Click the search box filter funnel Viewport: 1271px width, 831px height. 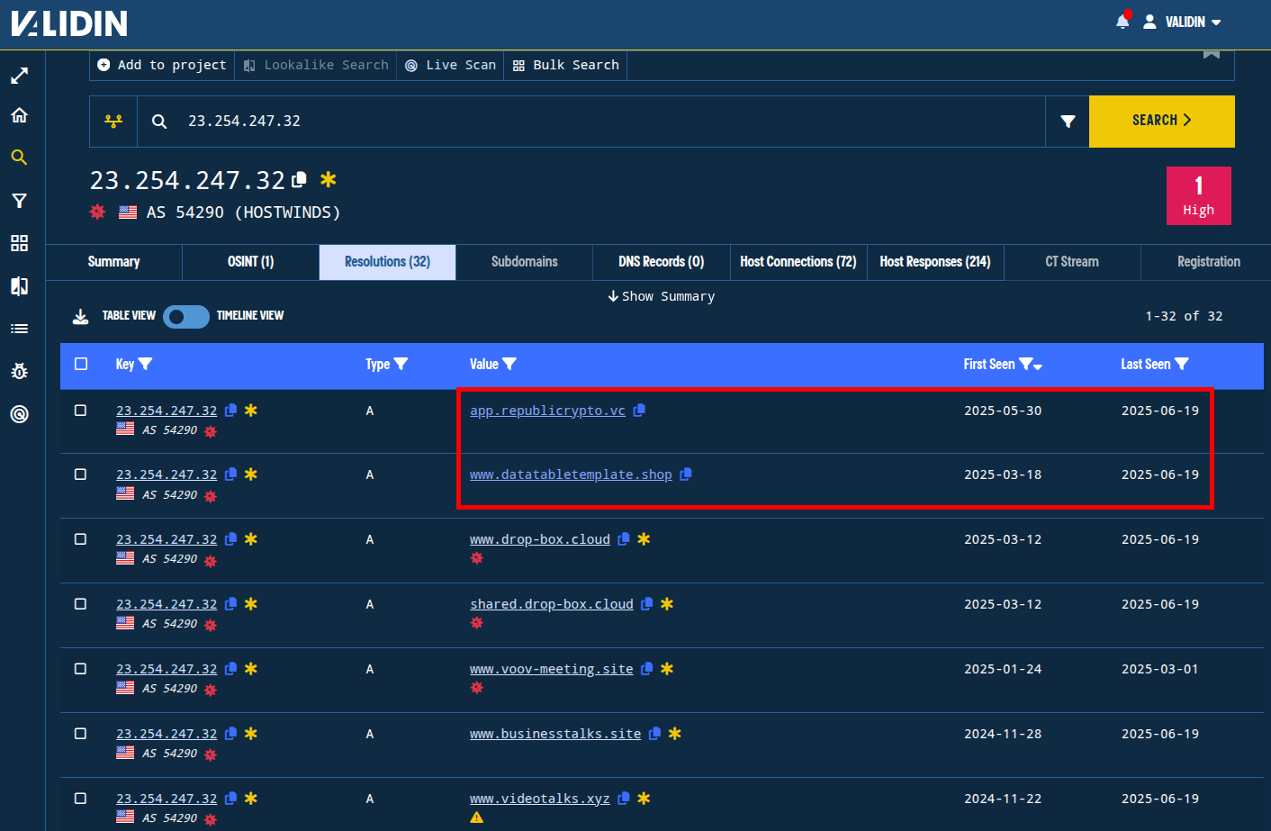pos(1068,121)
